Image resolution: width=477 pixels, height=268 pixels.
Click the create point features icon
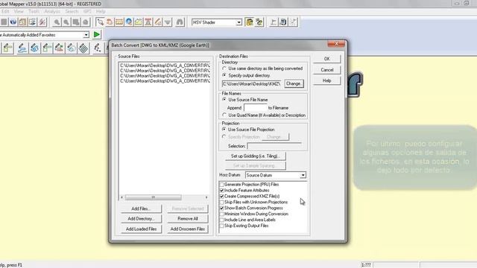[x=98, y=48]
